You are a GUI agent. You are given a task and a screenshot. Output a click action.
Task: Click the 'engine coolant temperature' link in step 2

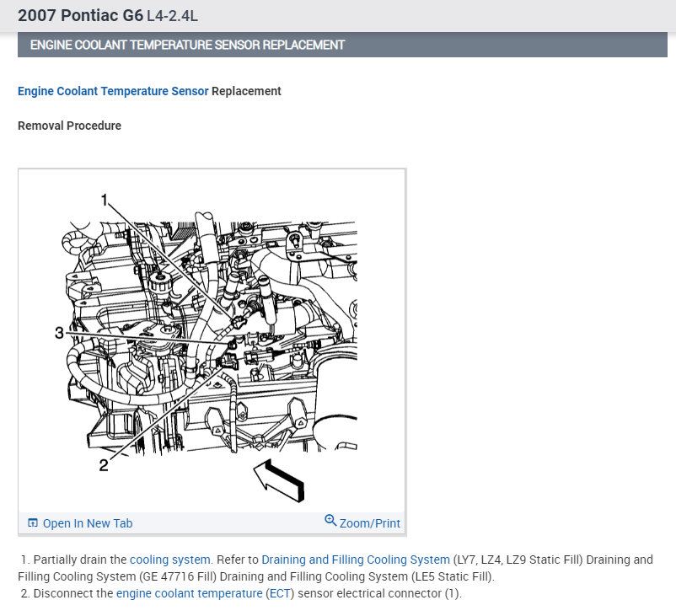190,593
